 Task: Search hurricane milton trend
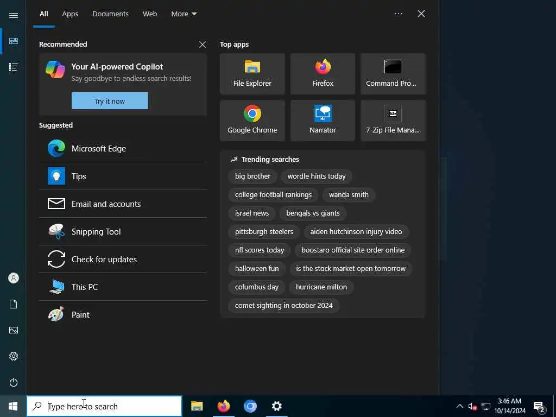tap(321, 287)
